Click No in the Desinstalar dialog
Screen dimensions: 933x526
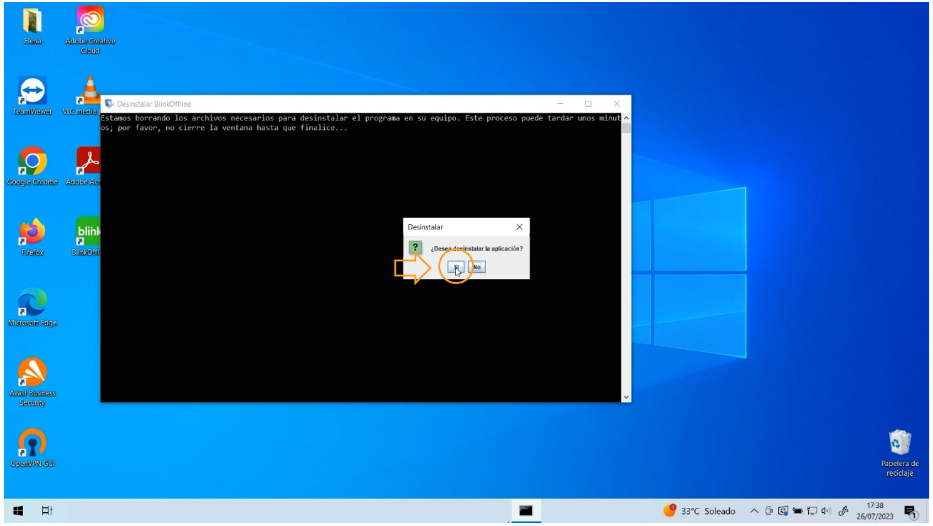pos(477,267)
